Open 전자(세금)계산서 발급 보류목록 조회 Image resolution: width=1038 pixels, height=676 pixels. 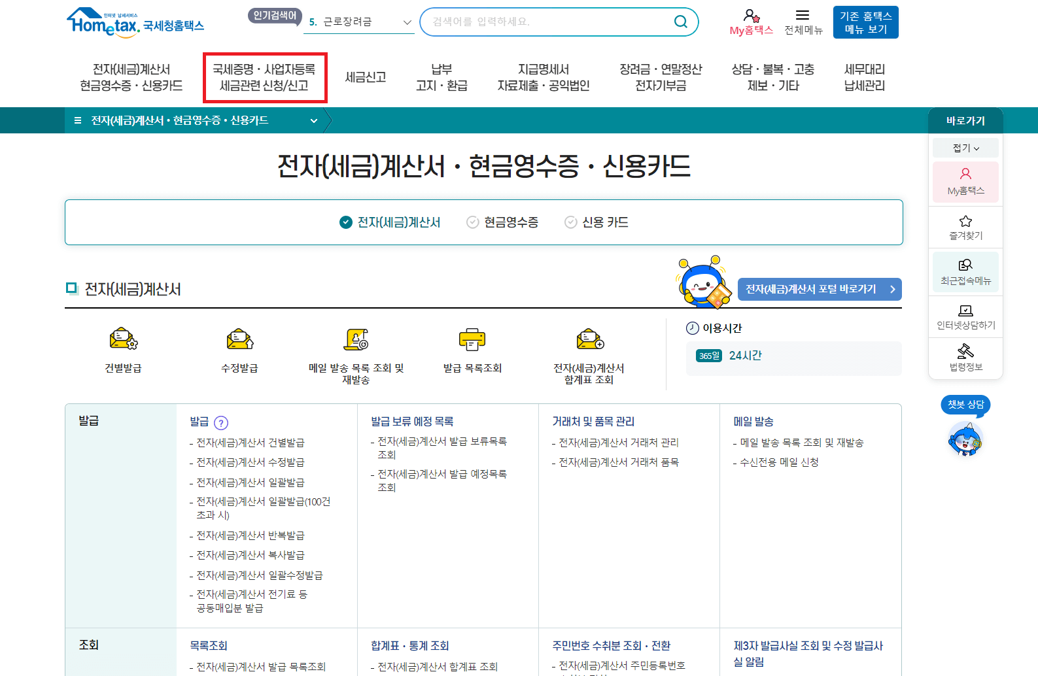(442, 448)
